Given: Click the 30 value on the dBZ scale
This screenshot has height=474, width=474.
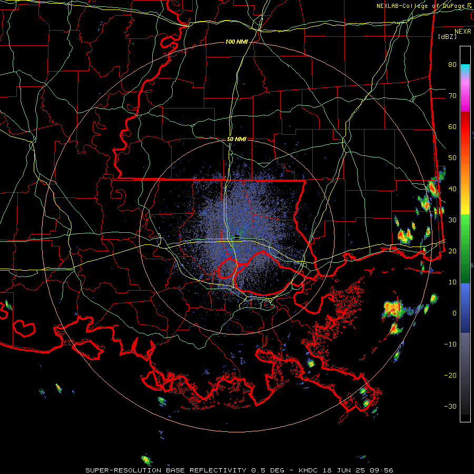Looking at the screenshot, I should tap(452, 220).
